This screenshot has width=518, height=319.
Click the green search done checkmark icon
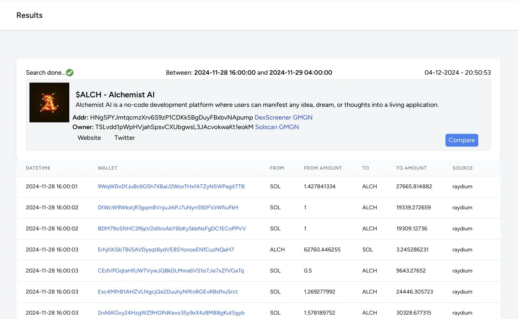70,73
